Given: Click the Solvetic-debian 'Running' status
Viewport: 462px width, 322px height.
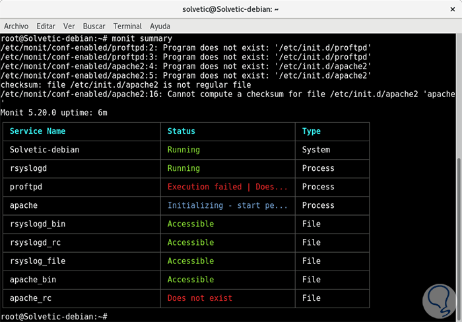Looking at the screenshot, I should coord(183,150).
